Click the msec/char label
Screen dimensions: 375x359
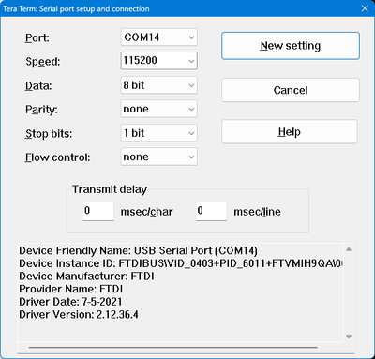146,212
